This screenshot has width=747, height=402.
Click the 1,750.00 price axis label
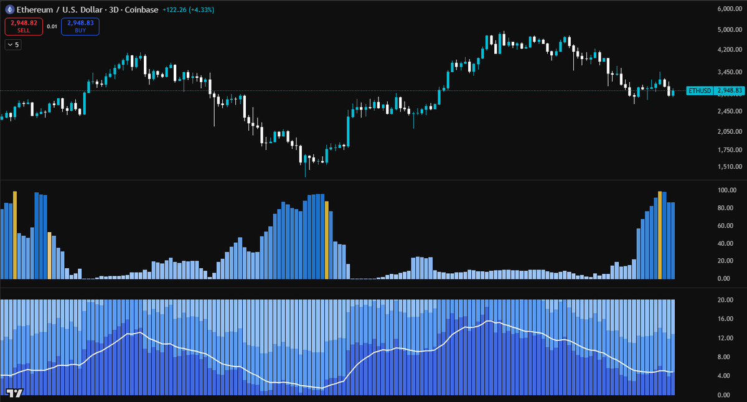730,150
